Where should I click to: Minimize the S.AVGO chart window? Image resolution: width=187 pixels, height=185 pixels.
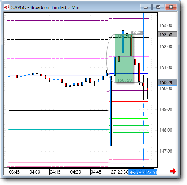click(x=146, y=7)
